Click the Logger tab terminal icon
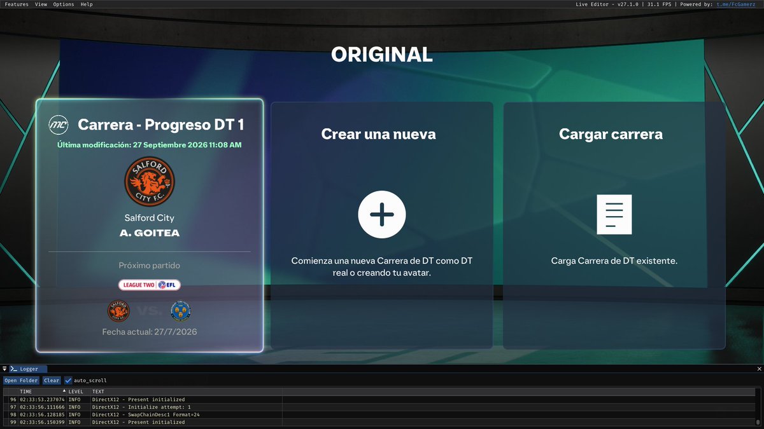 coord(13,369)
